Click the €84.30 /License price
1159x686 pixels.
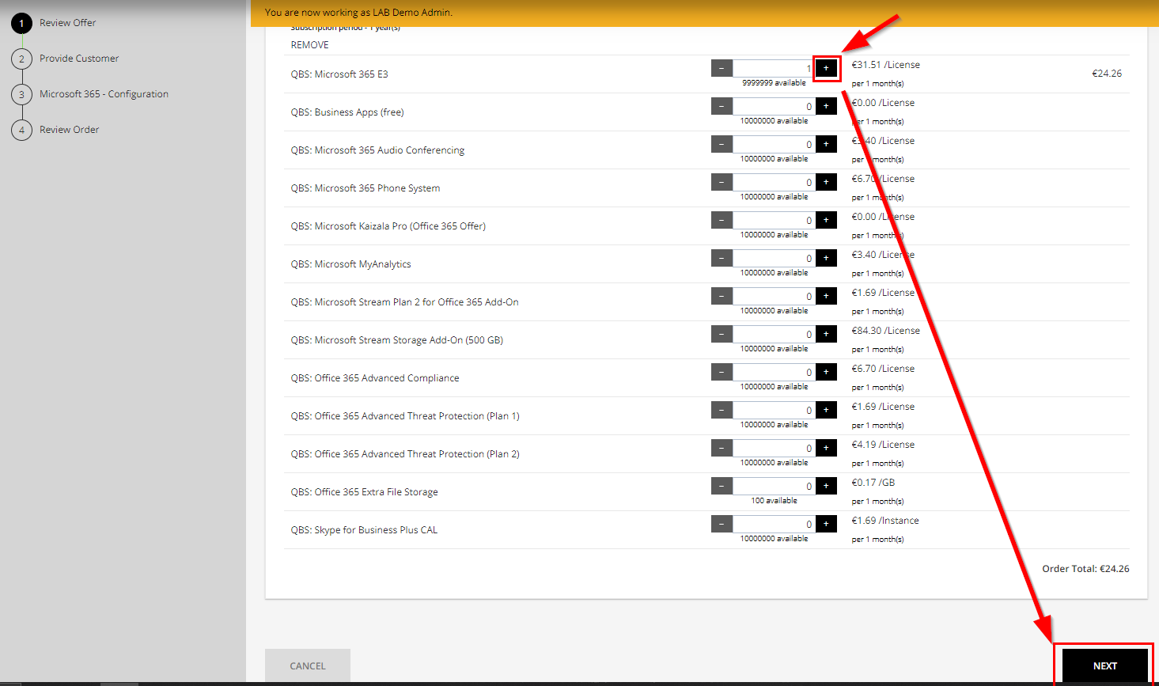885,331
